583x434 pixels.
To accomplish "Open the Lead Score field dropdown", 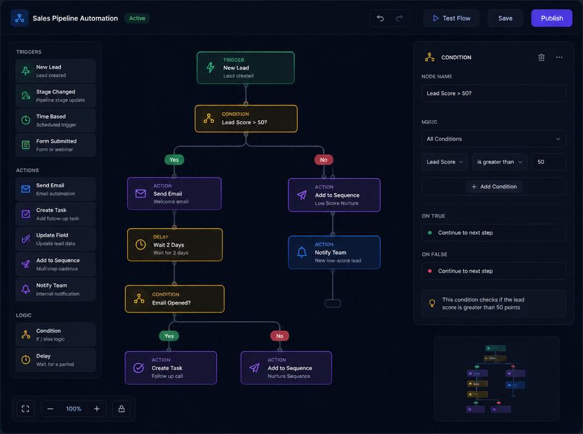I will click(445, 162).
